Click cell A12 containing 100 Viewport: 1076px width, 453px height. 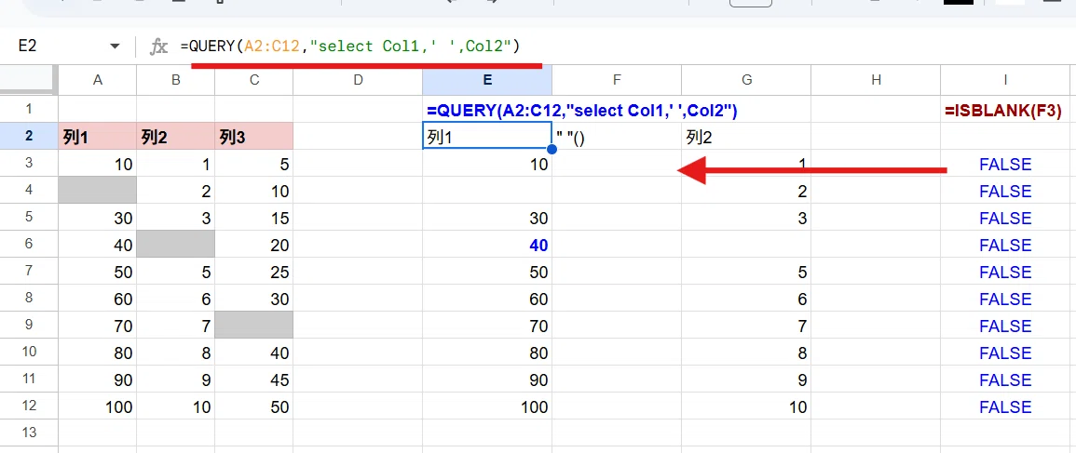coord(98,406)
